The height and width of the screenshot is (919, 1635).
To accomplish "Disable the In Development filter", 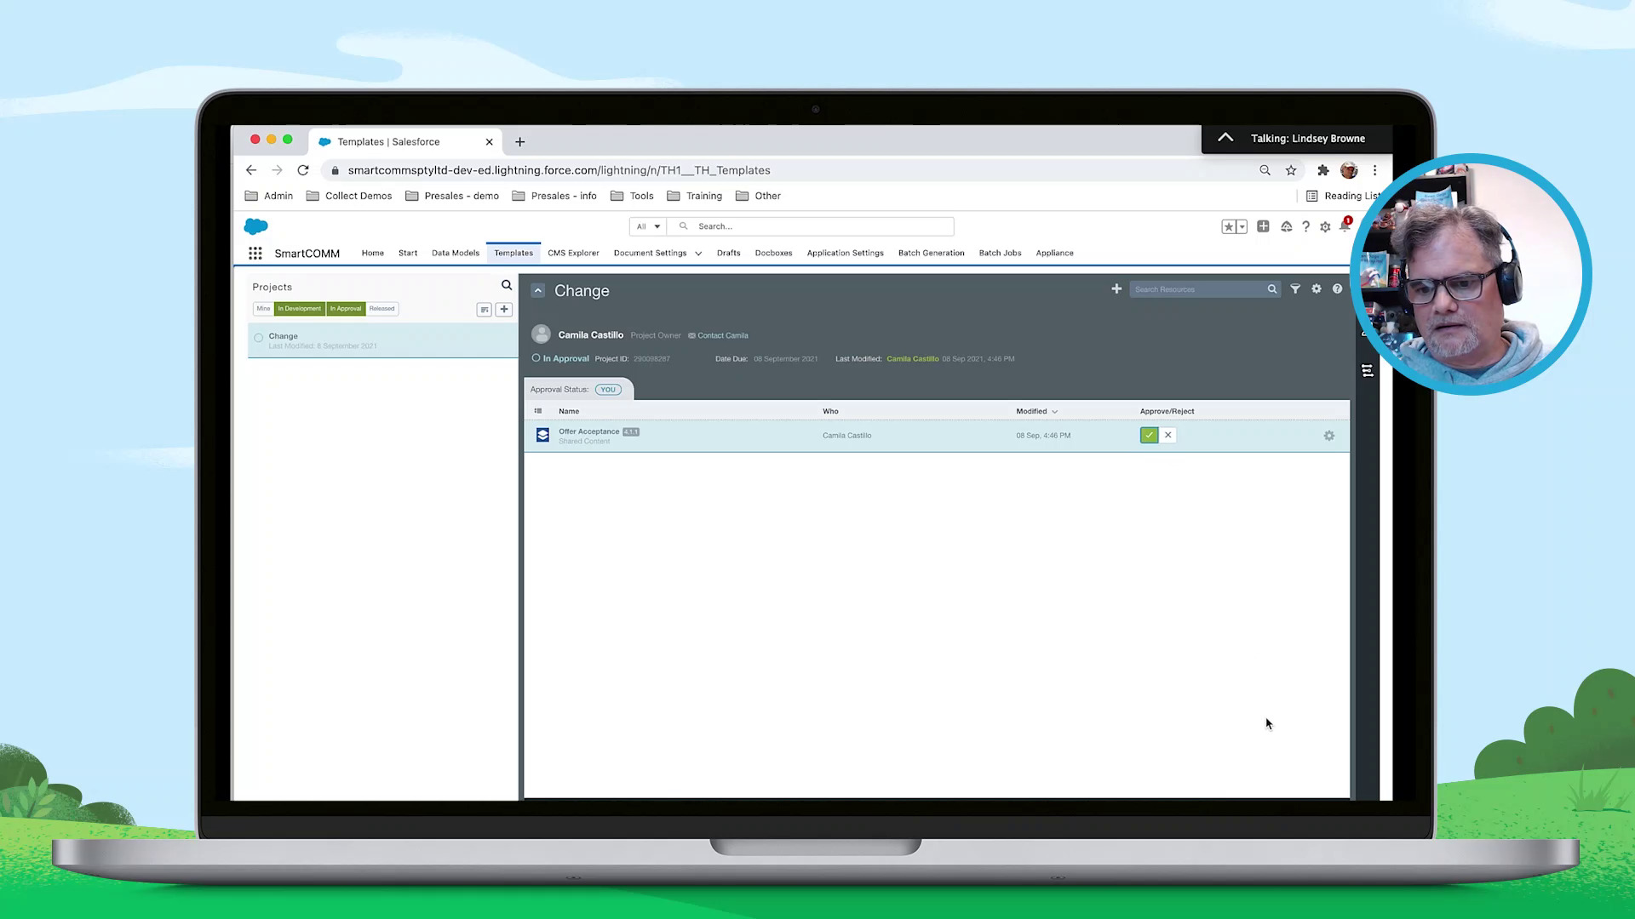I will coord(300,308).
